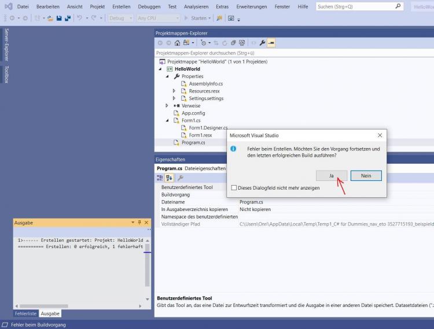Switch to the Fehlerliste tab
Image resolution: width=434 pixels, height=329 pixels.
tap(25, 313)
